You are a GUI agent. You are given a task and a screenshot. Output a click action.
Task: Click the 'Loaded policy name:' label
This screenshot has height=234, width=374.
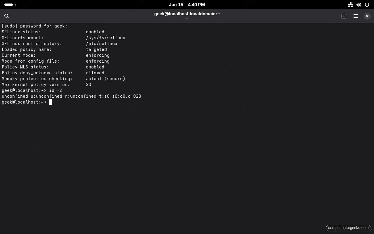(x=27, y=49)
